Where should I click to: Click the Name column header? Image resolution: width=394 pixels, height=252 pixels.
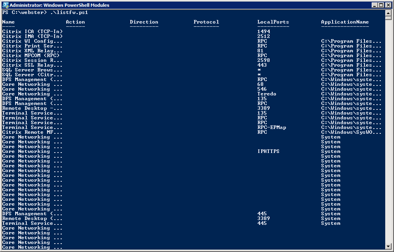(8, 22)
